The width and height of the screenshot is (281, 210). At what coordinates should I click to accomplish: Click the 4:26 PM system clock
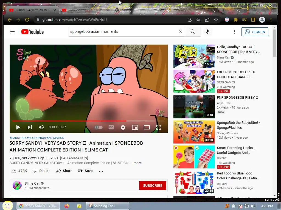[x=267, y=206]
